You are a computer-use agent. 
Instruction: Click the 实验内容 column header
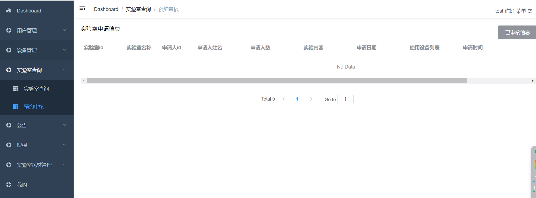click(313, 48)
